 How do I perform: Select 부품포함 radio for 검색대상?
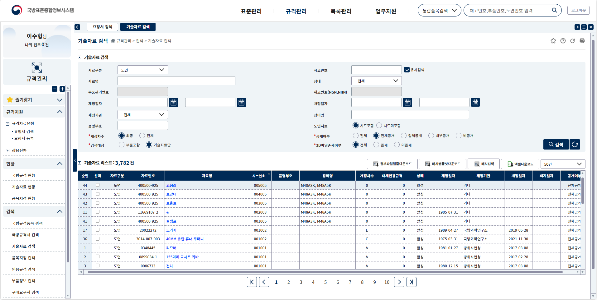pyautogui.click(x=122, y=145)
